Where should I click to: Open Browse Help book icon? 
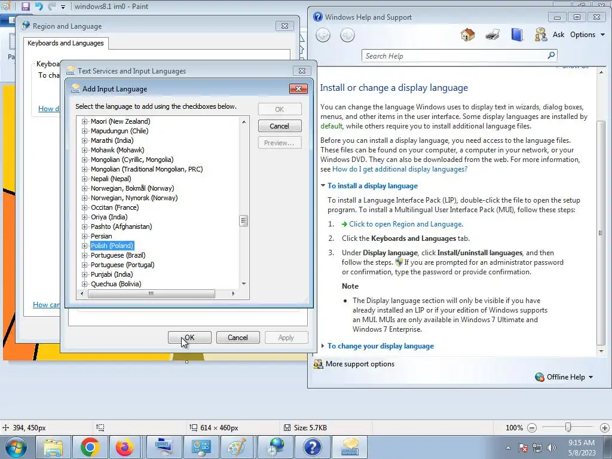coord(517,35)
